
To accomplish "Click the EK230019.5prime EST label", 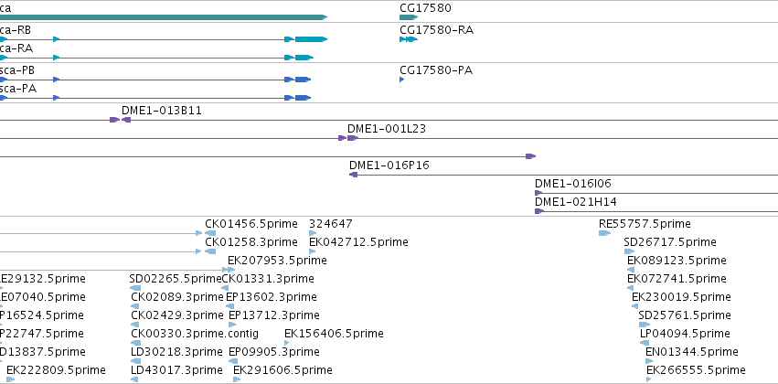I will [x=681, y=296].
